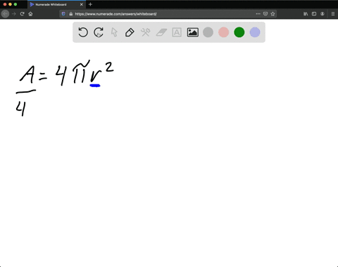Image resolution: width=338 pixels, height=267 pixels.
Task: Click the undo arrow in whiteboard toolbar
Action: coord(83,32)
